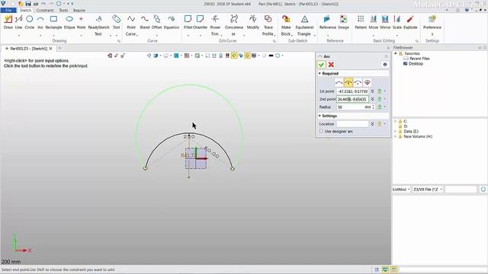
Task: Switch to the Tools ribbon tab
Action: coord(63,10)
